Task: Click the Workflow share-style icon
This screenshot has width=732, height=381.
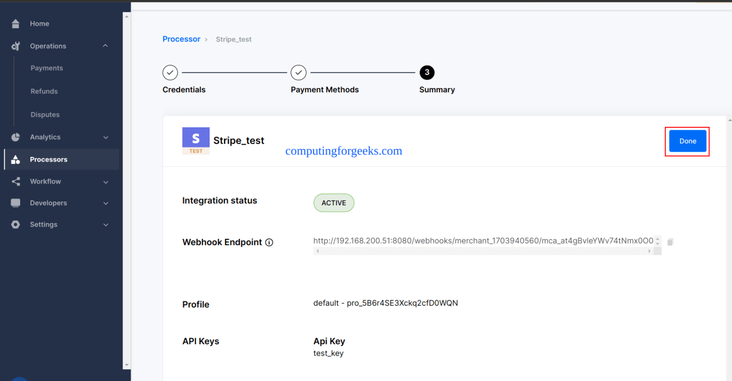Action: [15, 181]
